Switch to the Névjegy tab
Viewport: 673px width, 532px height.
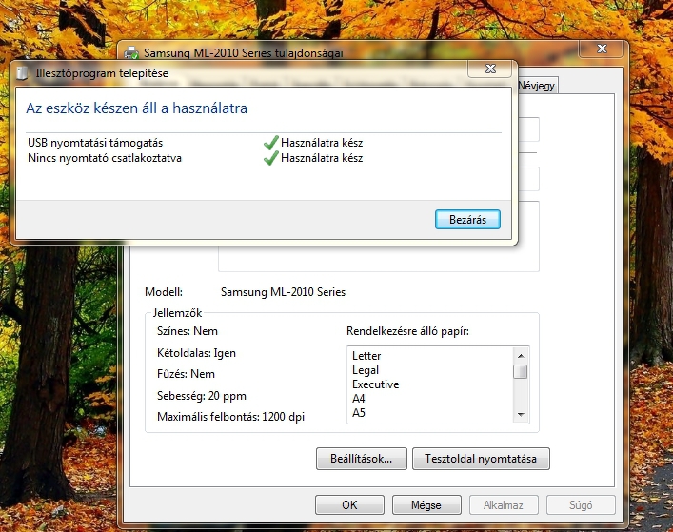(x=537, y=86)
